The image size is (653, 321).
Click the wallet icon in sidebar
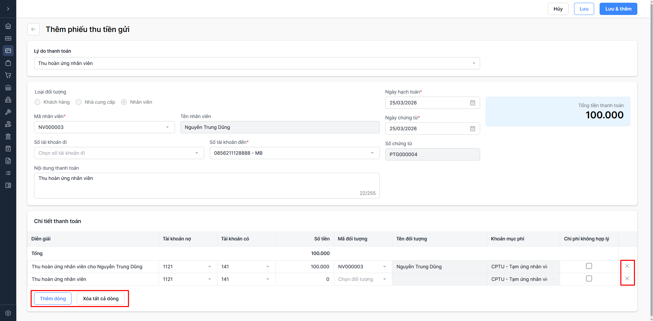click(x=8, y=185)
